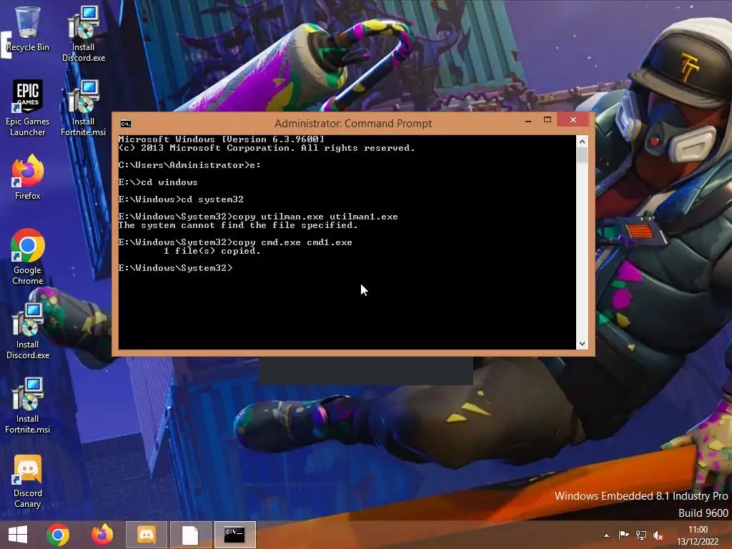Viewport: 732px width, 549px height.
Task: Open the Discord Canary desktop shortcut
Action: click(28, 481)
